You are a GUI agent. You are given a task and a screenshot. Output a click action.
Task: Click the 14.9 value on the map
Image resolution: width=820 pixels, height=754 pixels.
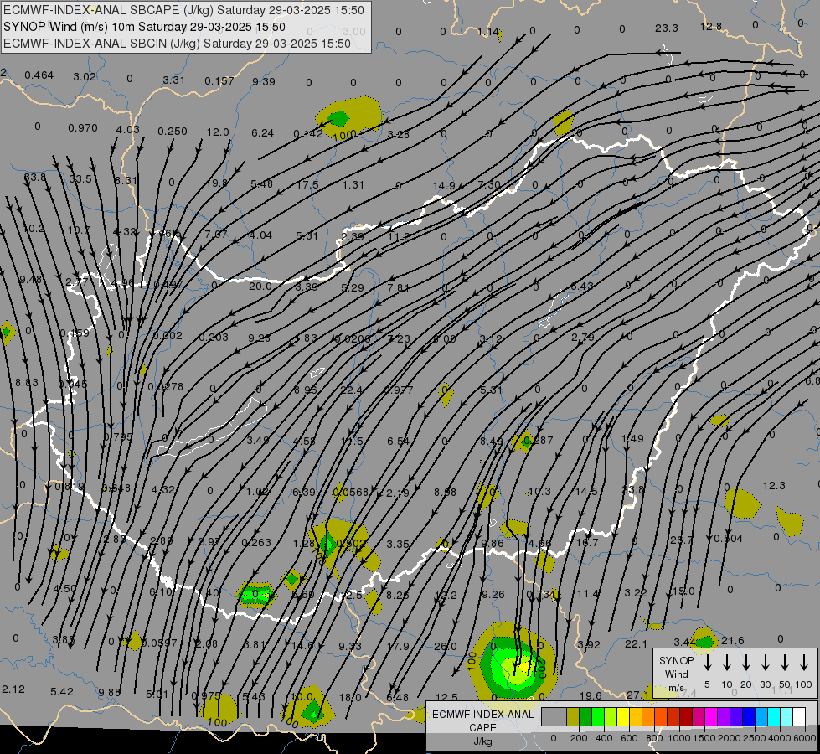point(444,185)
